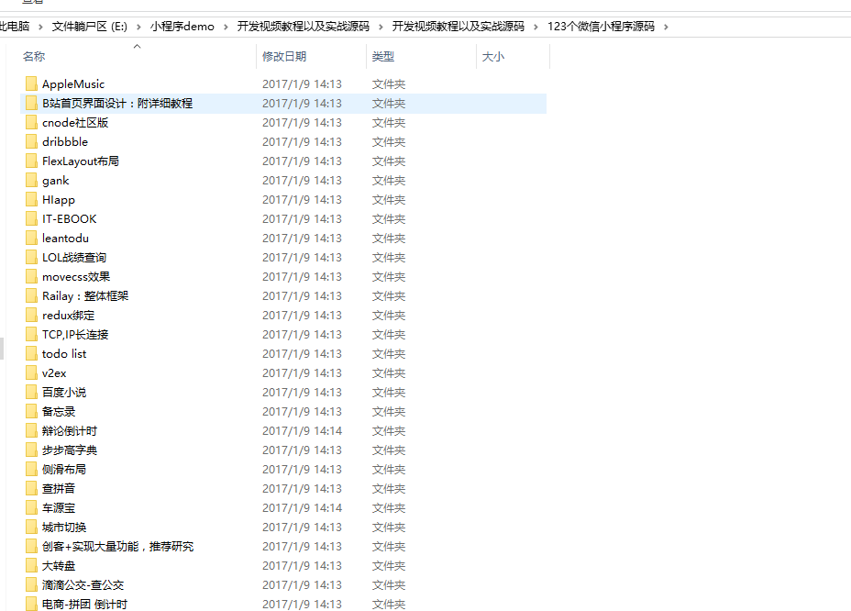
Task: Click the folder icon beside 备忘录
Action: click(x=31, y=411)
